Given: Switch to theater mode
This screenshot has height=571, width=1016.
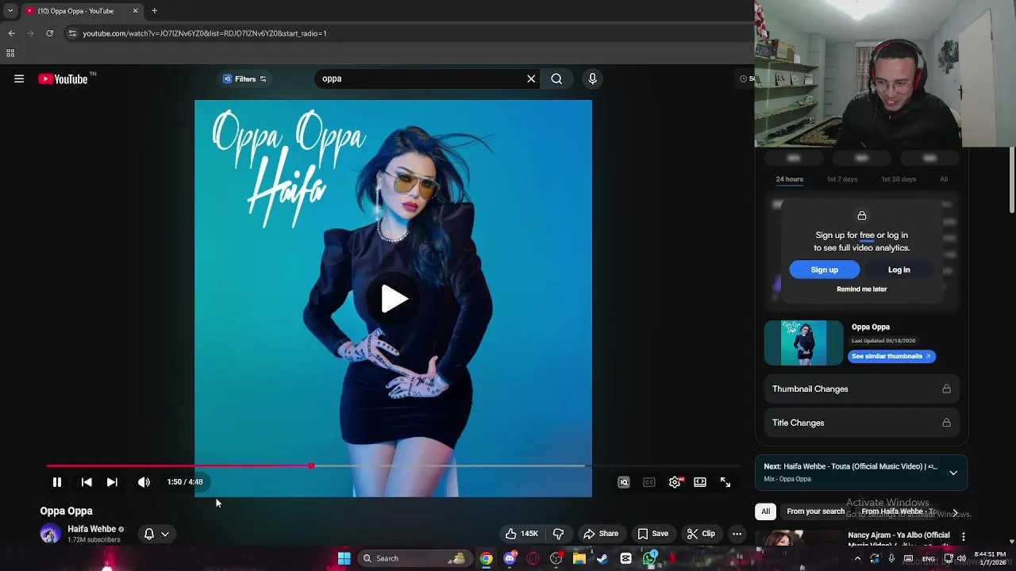Looking at the screenshot, I should tap(700, 482).
